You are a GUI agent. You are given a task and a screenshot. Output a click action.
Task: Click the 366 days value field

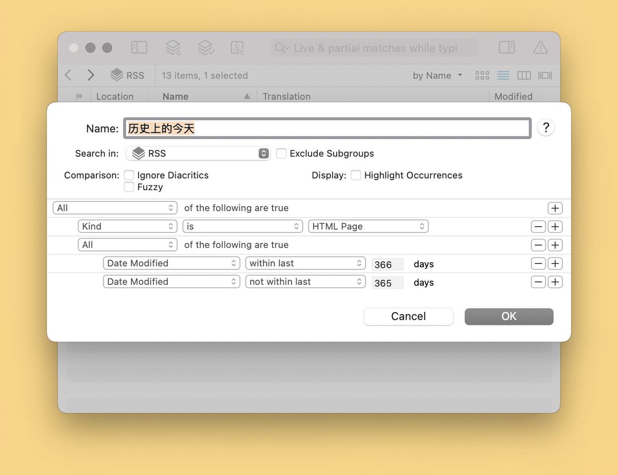pos(387,264)
